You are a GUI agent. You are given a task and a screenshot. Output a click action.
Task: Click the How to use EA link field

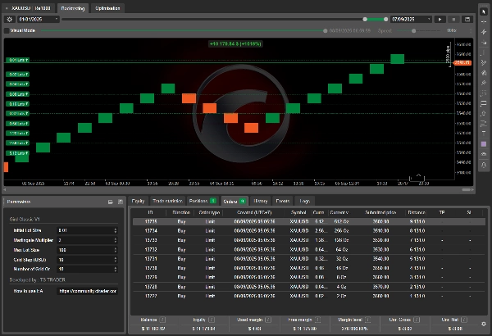tap(87, 291)
